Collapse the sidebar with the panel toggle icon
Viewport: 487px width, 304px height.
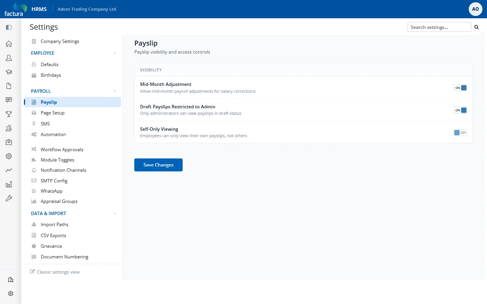[9, 27]
